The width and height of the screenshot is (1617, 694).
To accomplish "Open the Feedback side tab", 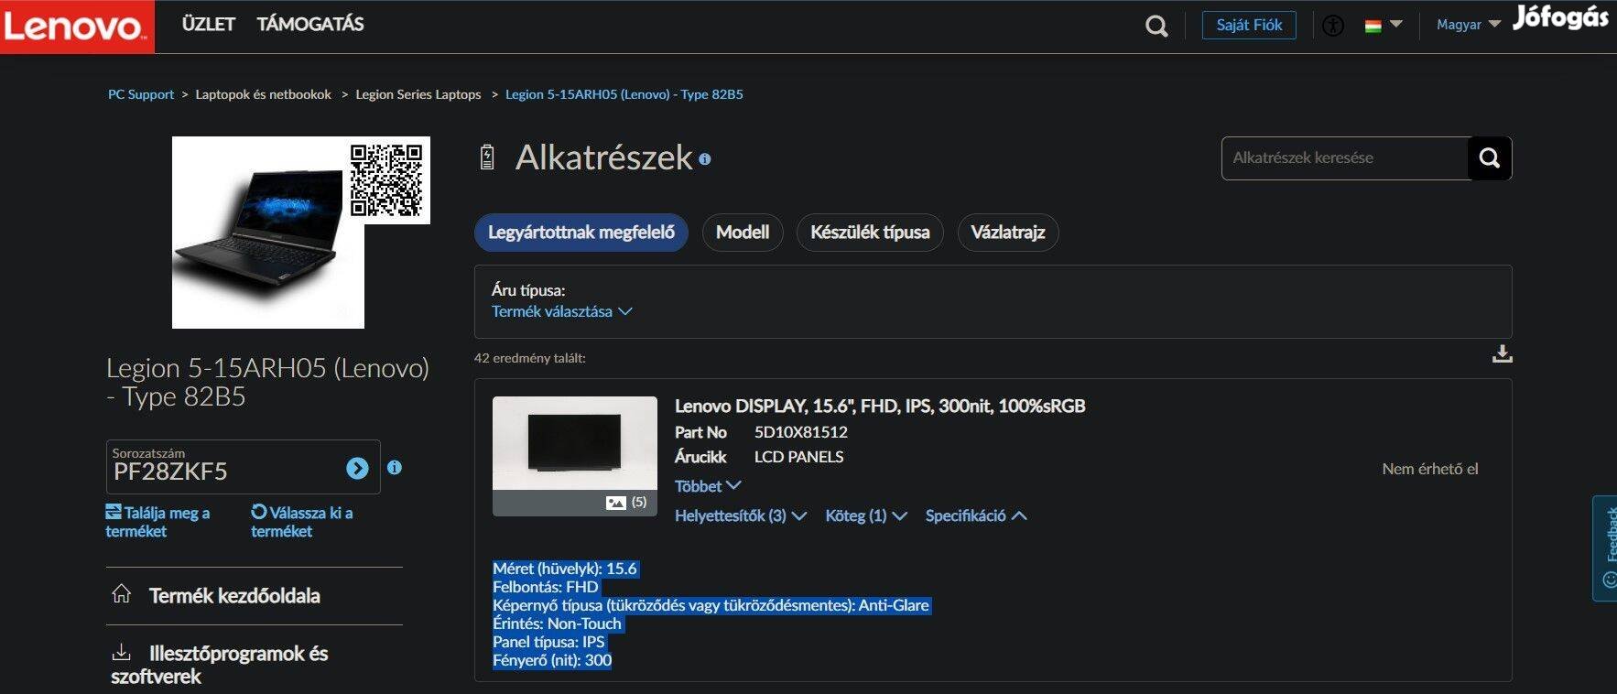I will [x=1605, y=548].
